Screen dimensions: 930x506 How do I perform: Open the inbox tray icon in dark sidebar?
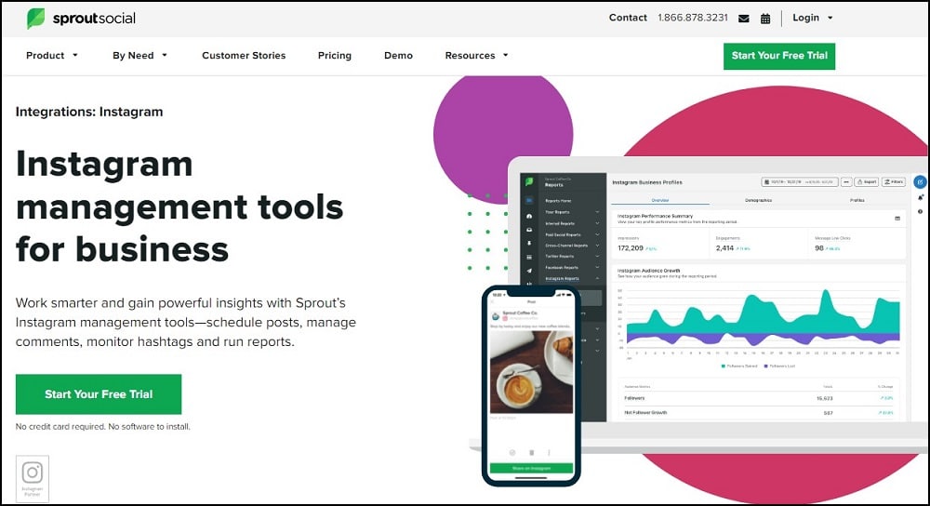(x=529, y=230)
